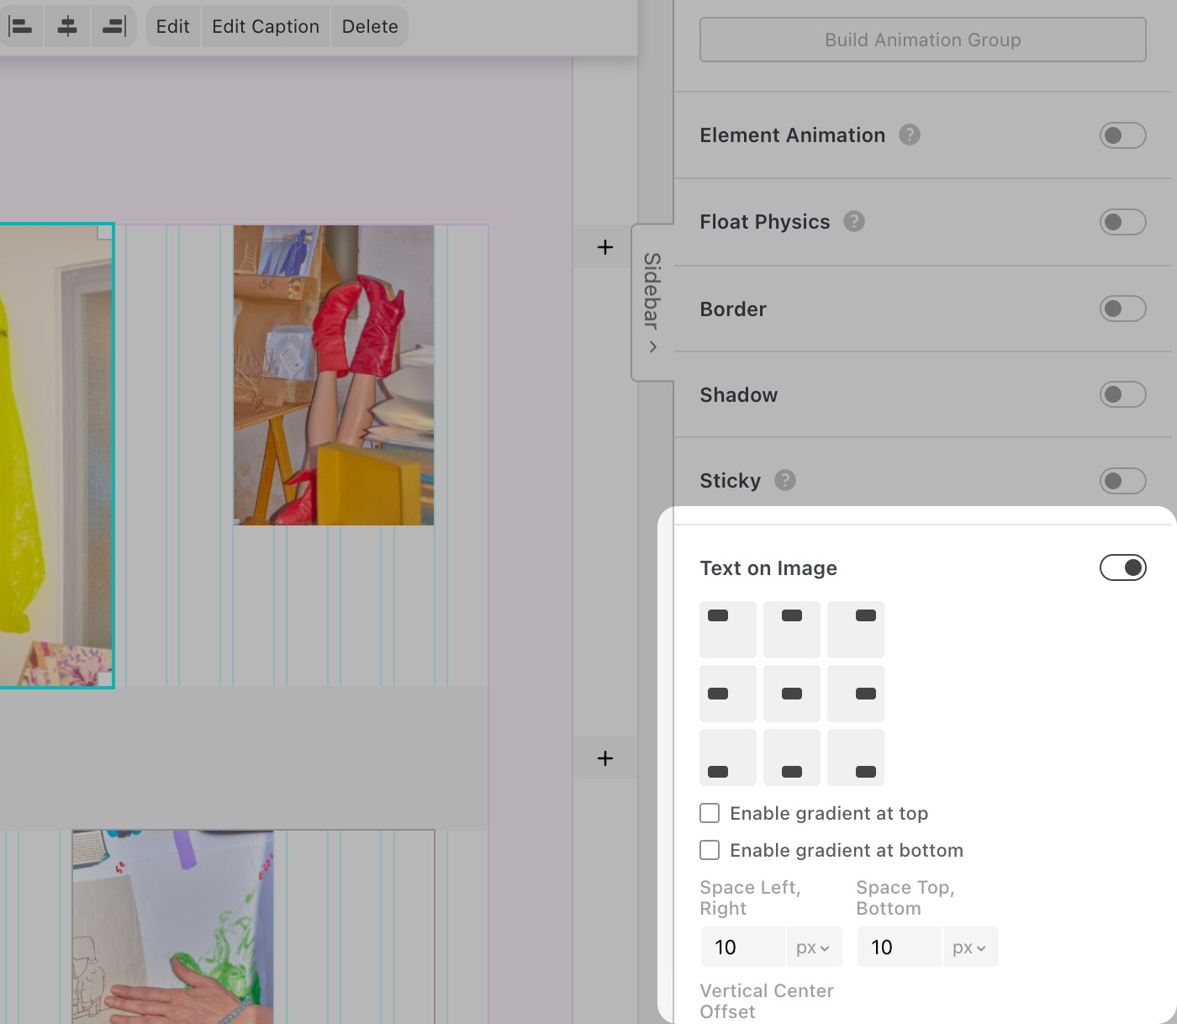
Task: Click Build Animation Group button
Action: click(x=922, y=40)
